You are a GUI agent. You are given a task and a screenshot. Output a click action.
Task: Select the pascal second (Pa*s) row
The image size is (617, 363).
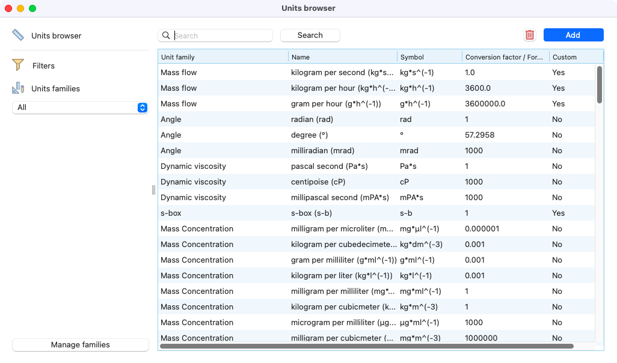point(376,166)
